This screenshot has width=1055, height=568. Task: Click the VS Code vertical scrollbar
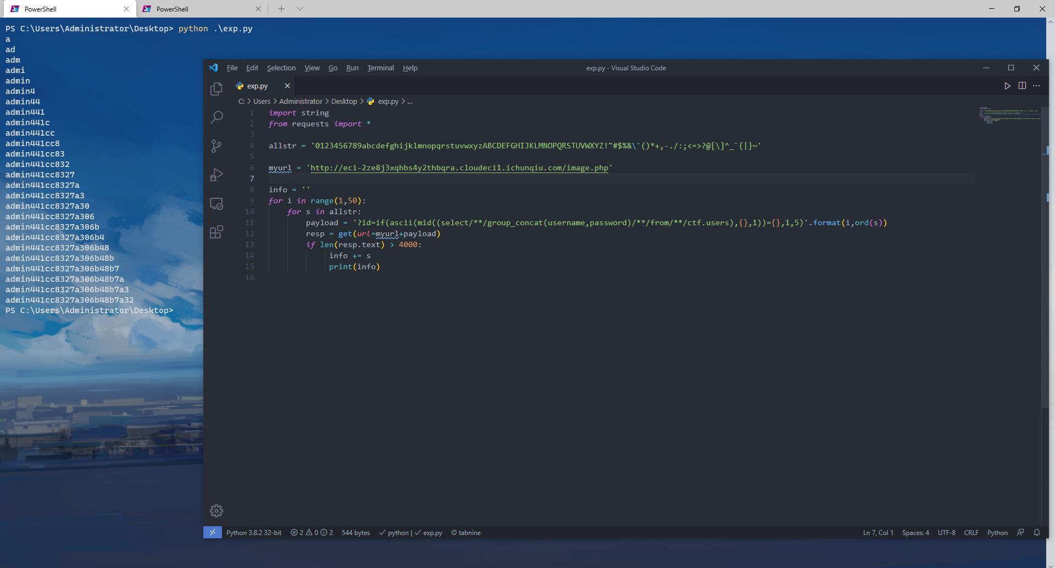coord(1045,258)
